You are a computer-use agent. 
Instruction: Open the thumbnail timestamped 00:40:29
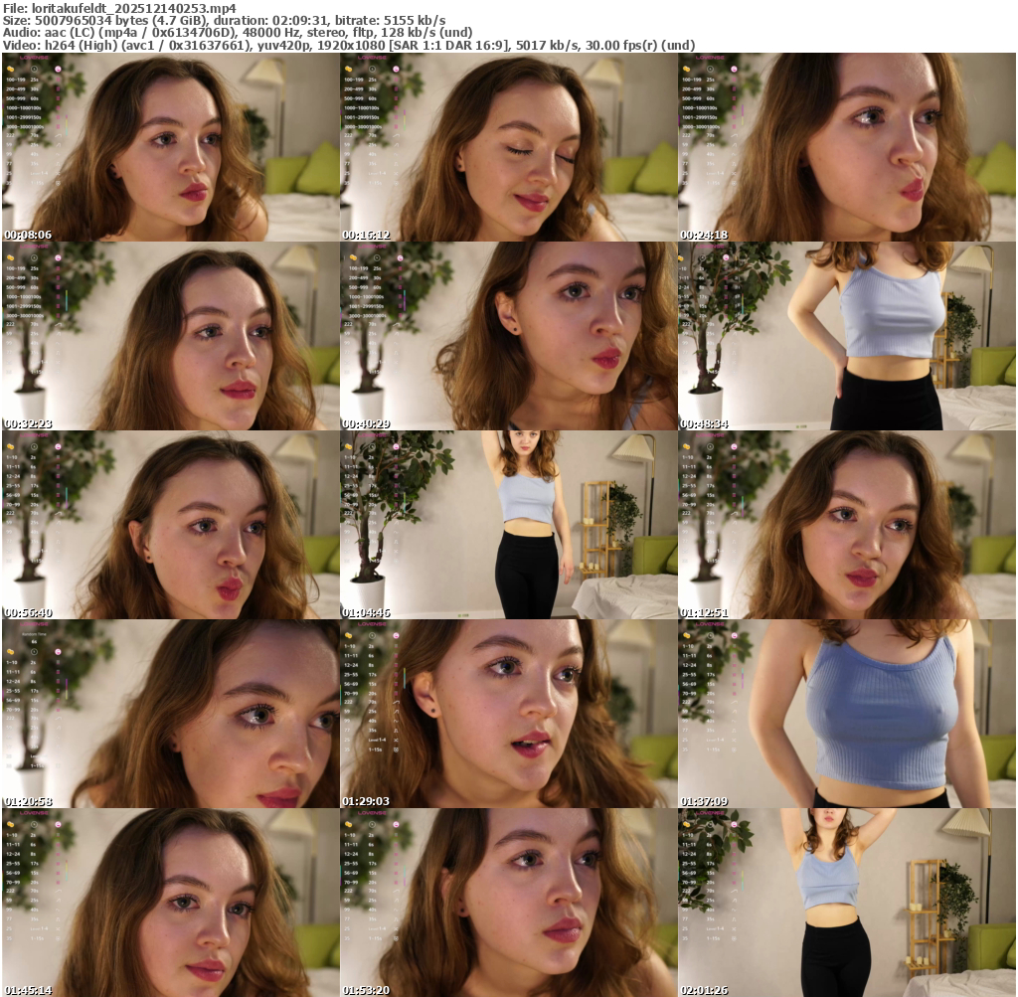click(x=508, y=336)
